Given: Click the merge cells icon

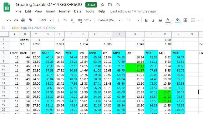Looking at the screenshot, I should (193, 20).
